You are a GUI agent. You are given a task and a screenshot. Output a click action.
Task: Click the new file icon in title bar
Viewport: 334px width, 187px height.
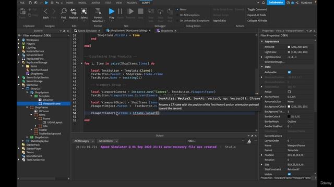click(30, 3)
